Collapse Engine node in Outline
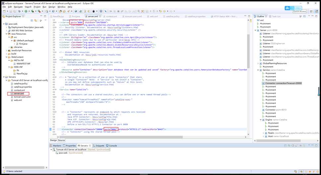This screenshot has width=321, height=175. click(x=261, y=120)
